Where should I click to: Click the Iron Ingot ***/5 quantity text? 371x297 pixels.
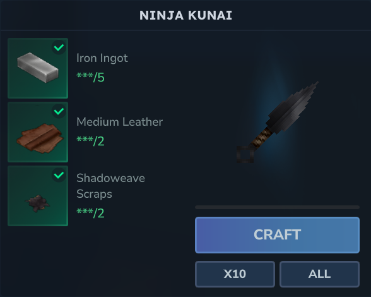[x=90, y=77]
